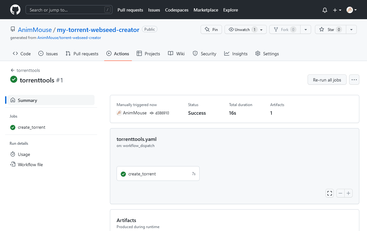
Task: Open the AnimMouse owner link
Action: tap(34, 30)
